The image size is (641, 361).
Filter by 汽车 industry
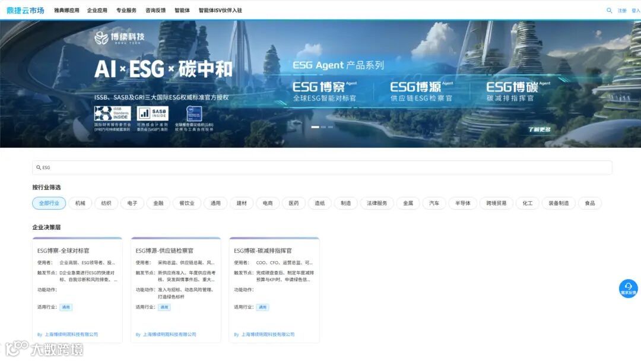click(434, 203)
